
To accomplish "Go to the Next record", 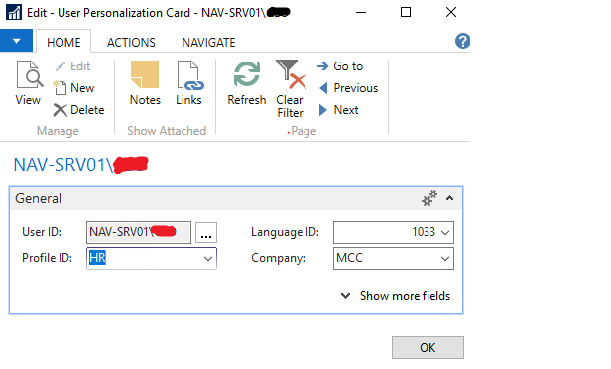I will pos(338,110).
